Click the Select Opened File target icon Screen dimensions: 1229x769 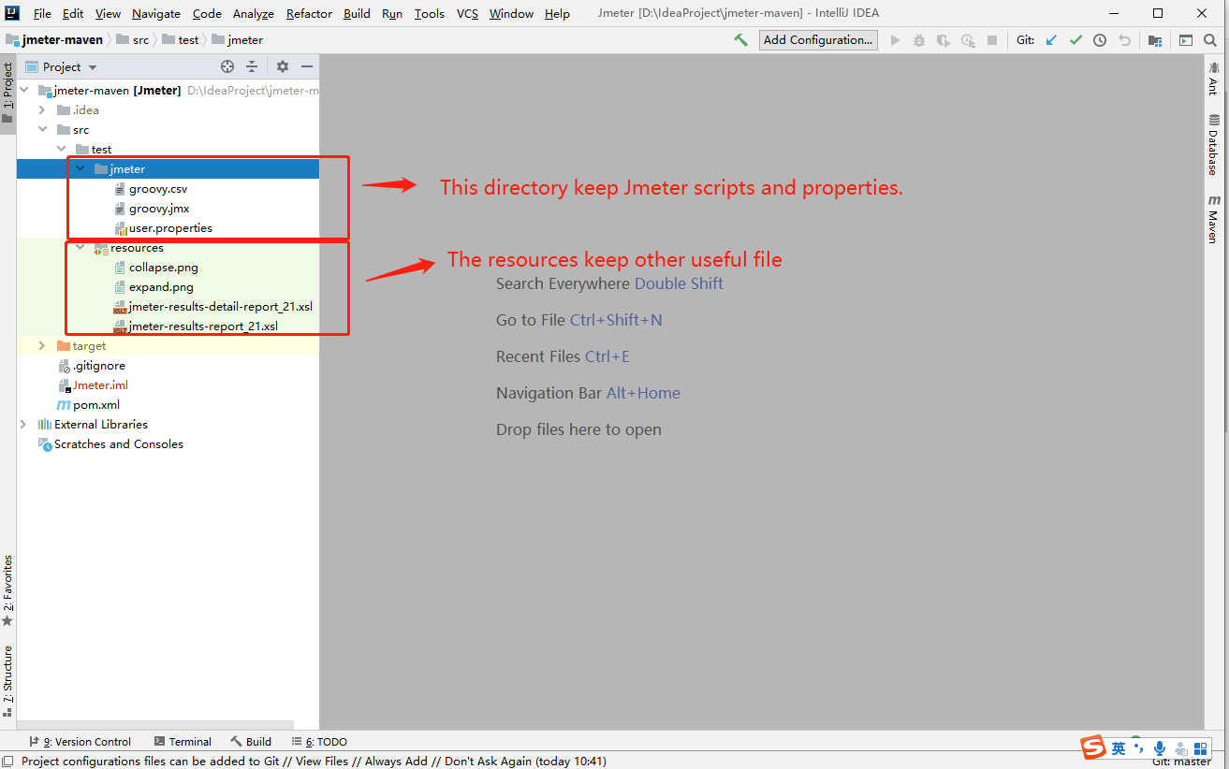(x=227, y=66)
